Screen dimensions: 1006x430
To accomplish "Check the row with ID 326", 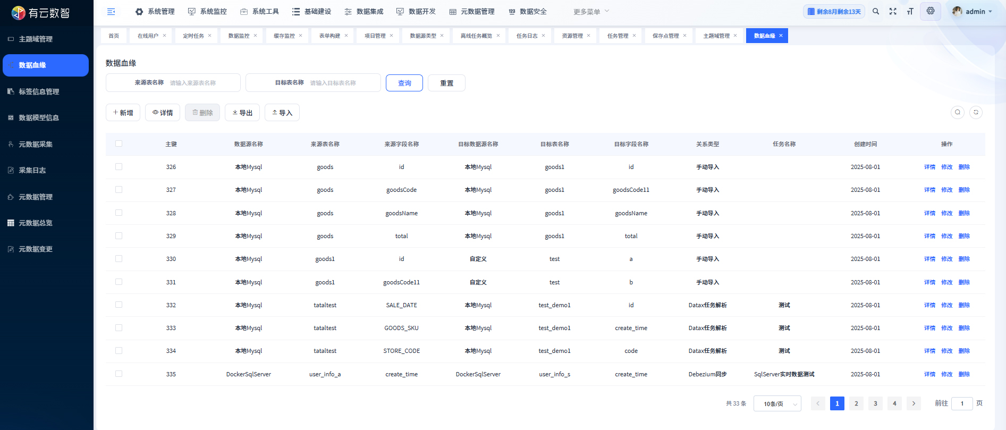I will [119, 167].
